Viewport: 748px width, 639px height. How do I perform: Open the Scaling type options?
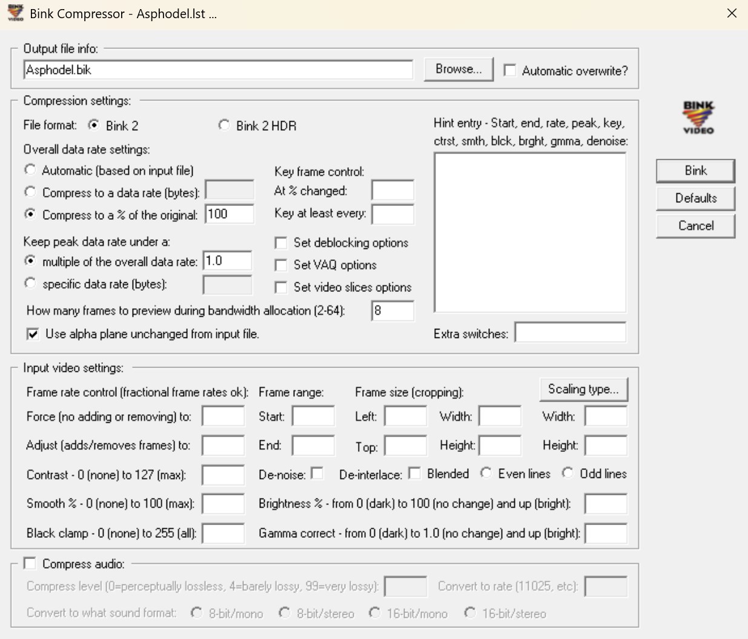coord(583,389)
